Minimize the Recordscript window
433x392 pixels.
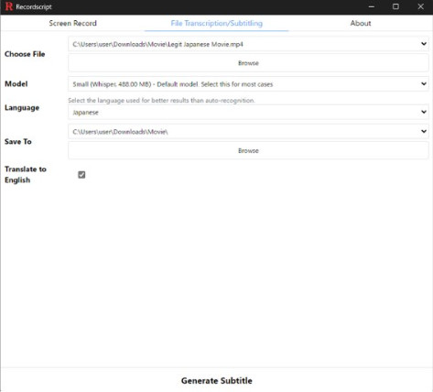[x=372, y=6]
